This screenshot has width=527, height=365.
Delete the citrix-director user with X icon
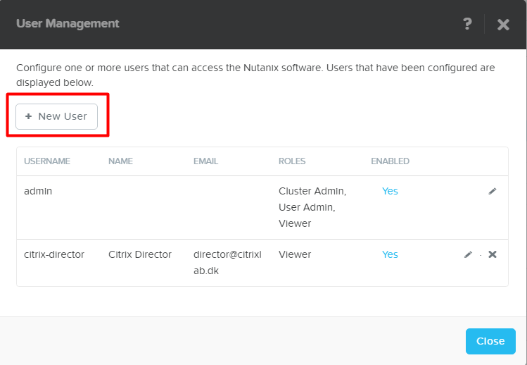pyautogui.click(x=493, y=254)
